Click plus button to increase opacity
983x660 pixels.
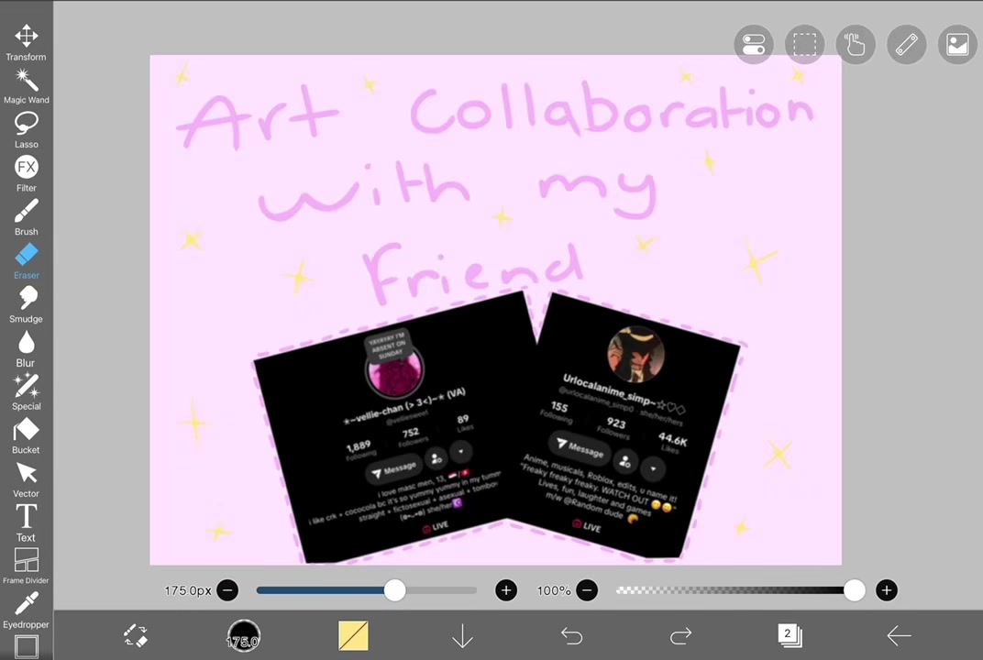tap(887, 590)
